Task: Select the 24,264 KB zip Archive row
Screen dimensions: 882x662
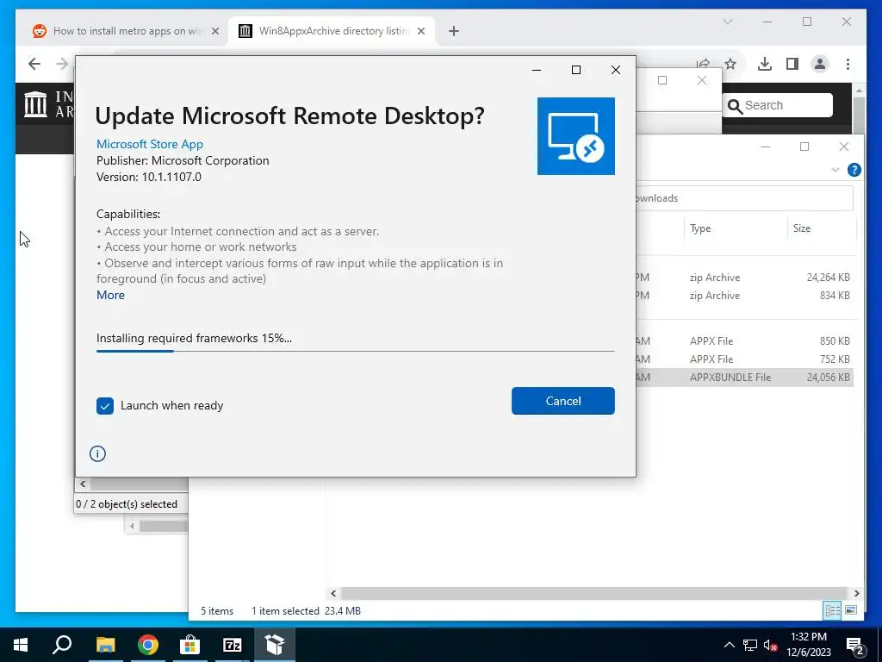Action: click(745, 277)
